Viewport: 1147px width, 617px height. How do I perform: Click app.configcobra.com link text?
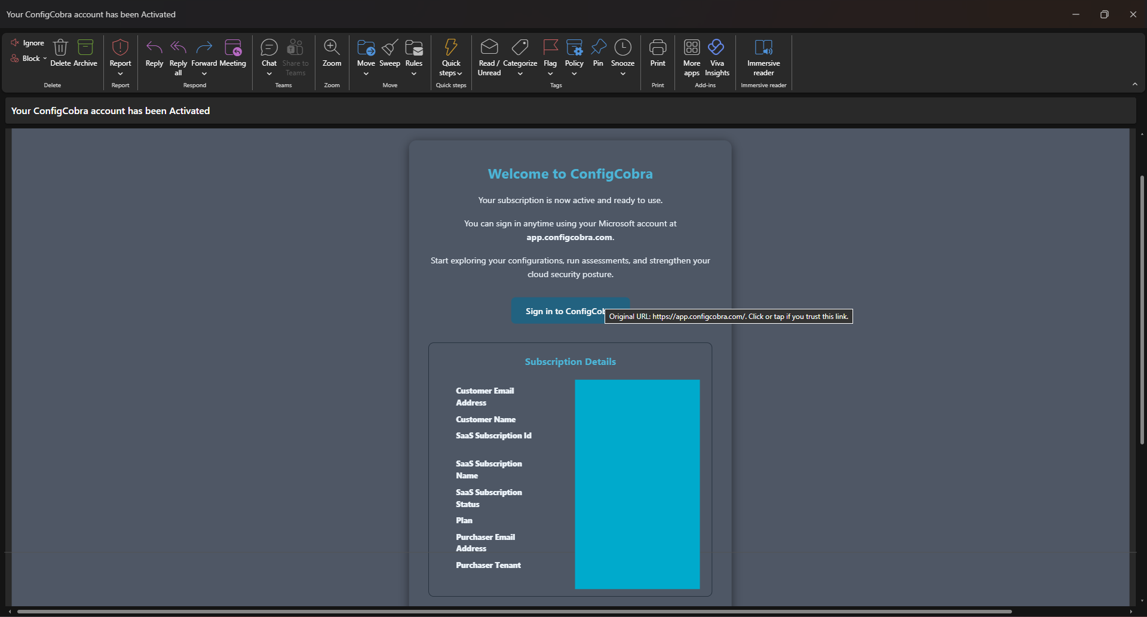point(569,237)
